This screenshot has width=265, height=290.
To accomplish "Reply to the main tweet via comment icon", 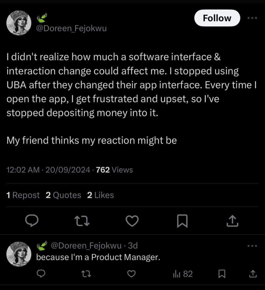I will (x=32, y=221).
